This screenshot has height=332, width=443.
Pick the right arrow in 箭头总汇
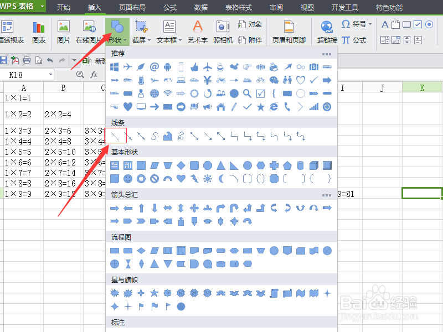115,209
